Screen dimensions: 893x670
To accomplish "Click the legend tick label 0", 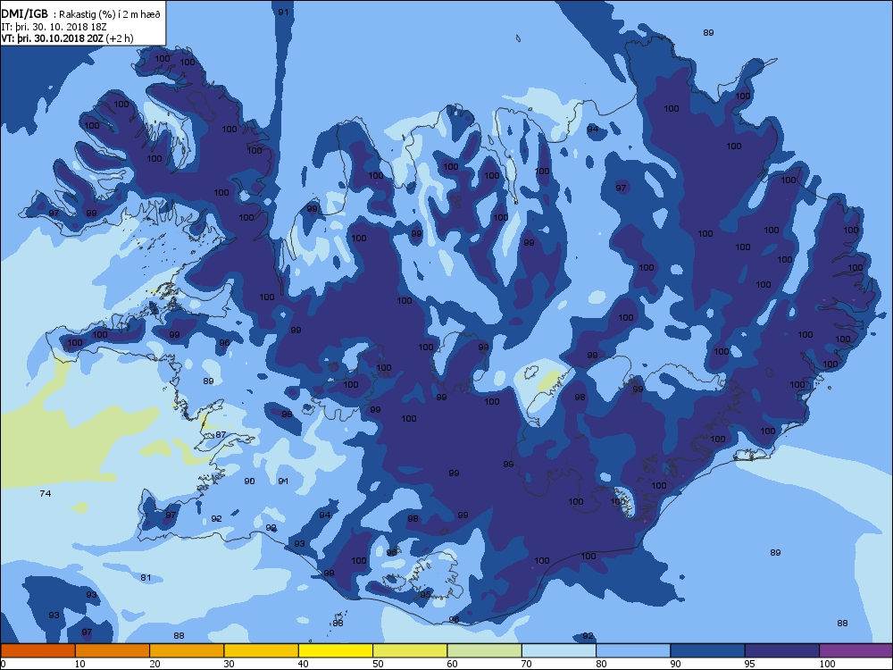I will coord(4,664).
